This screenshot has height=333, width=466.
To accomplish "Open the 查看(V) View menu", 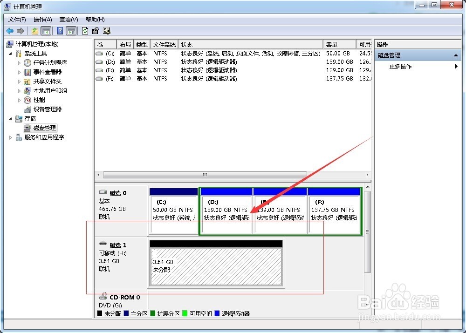I will 69,20.
